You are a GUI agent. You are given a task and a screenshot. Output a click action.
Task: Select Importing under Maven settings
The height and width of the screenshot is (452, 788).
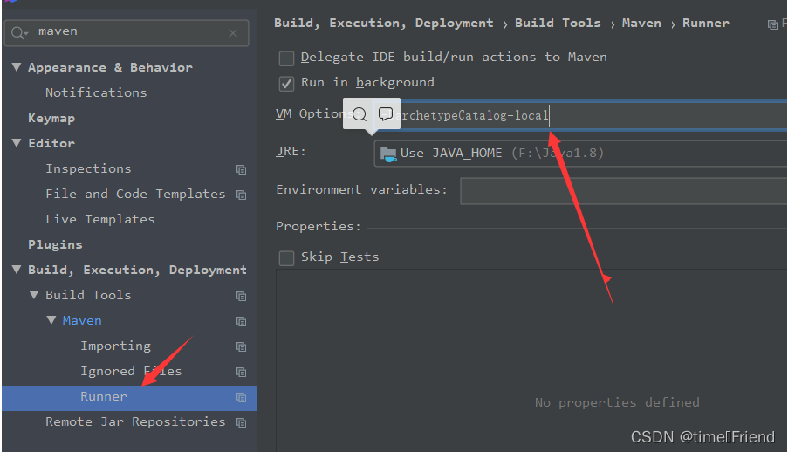coord(115,346)
